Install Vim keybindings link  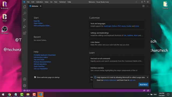[125, 36]
